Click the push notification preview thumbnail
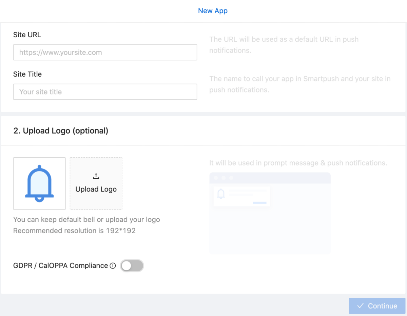The width and height of the screenshot is (407, 316). coord(241,196)
